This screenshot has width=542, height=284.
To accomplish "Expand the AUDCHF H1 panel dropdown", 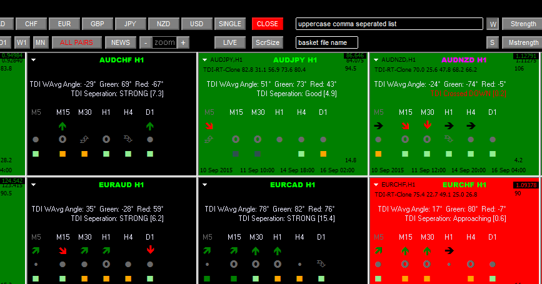I will coord(34,60).
